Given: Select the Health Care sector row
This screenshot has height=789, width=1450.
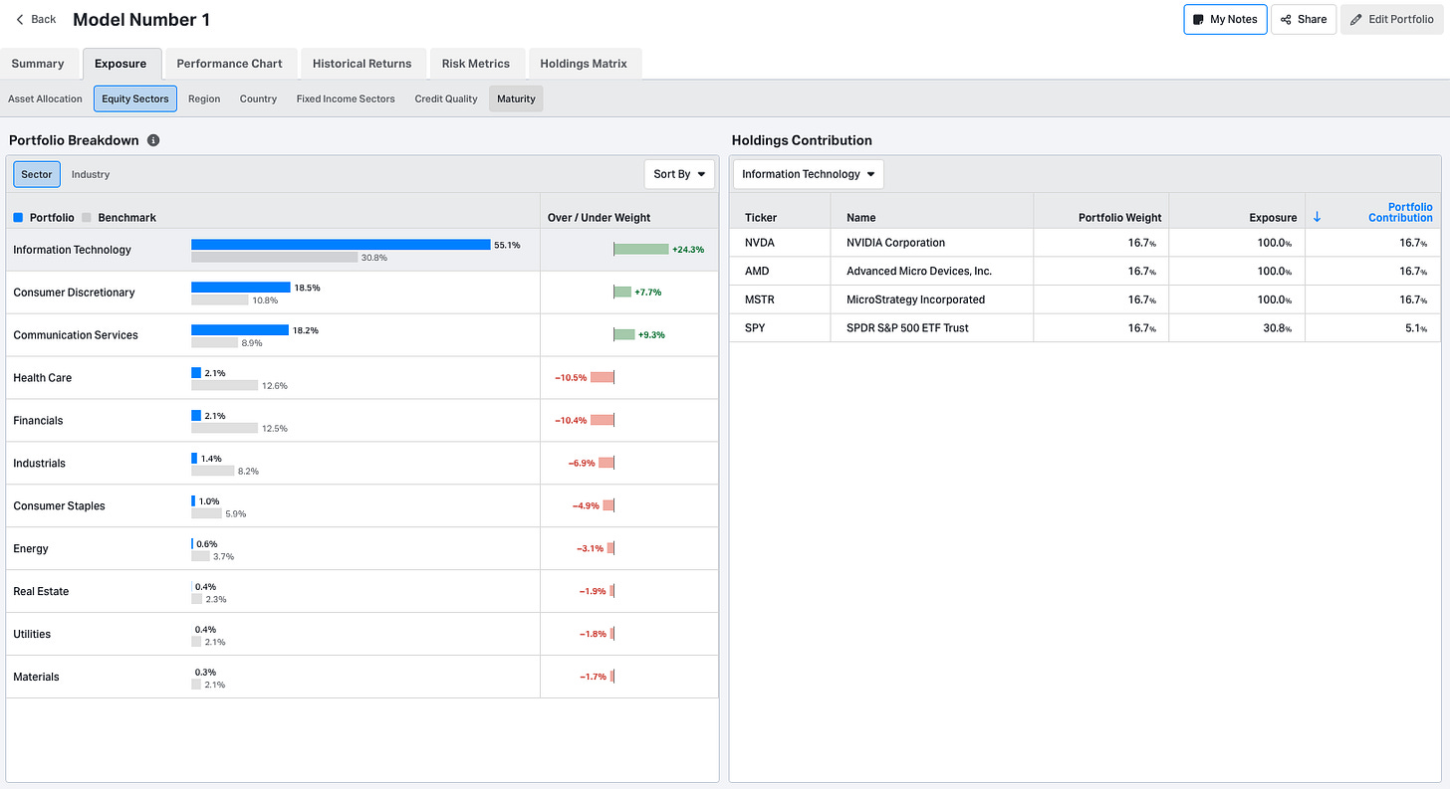Looking at the screenshot, I should click(x=362, y=378).
